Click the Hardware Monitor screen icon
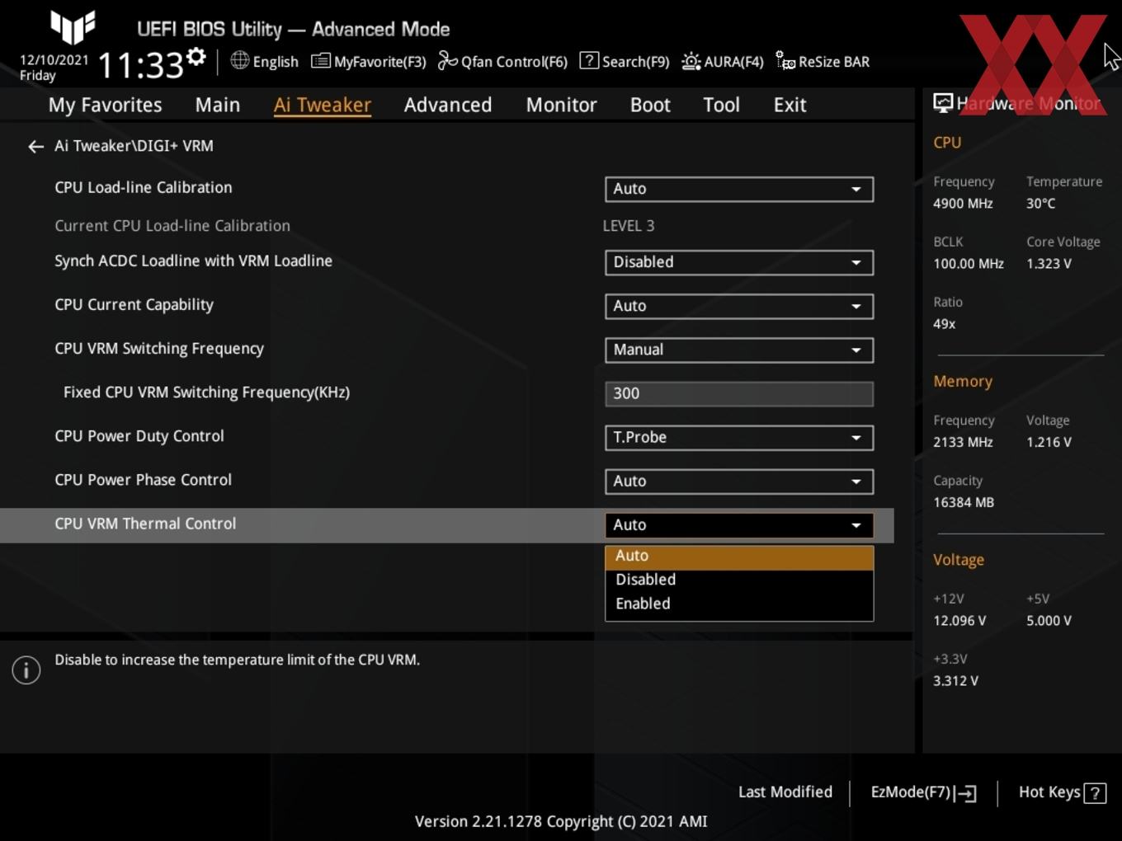Screen dimensions: 1122x841 tap(943, 103)
